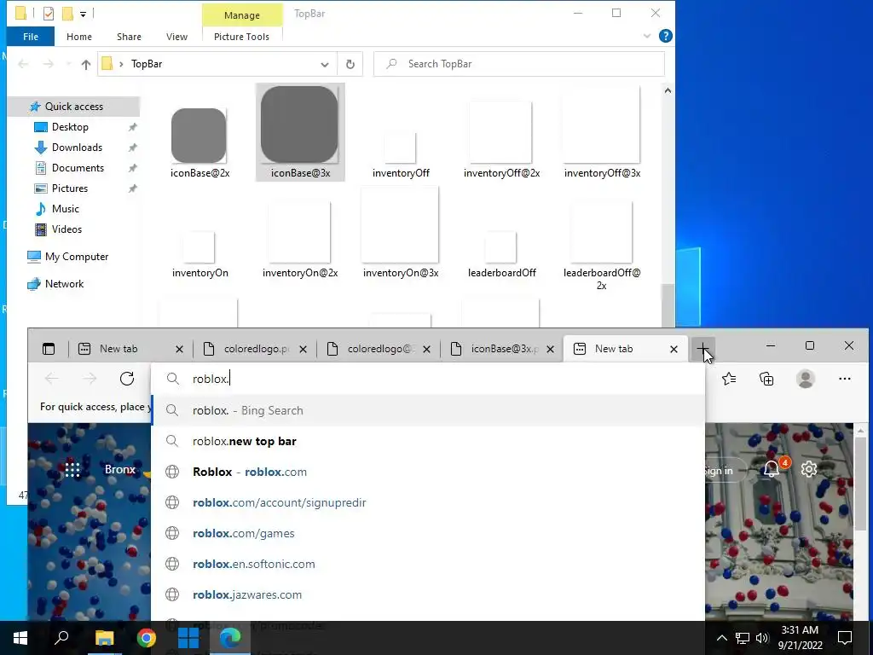This screenshot has width=873, height=655.
Task: Show hidden tray icons chevron
Action: tap(721, 638)
